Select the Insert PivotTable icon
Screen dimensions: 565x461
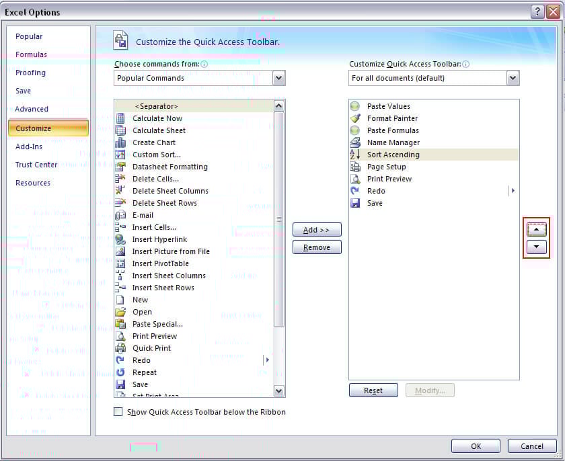coord(120,263)
